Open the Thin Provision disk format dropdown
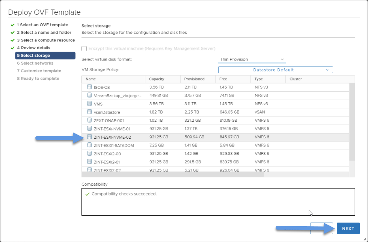Image resolution: width=368 pixels, height=242 pixels. coord(252,59)
